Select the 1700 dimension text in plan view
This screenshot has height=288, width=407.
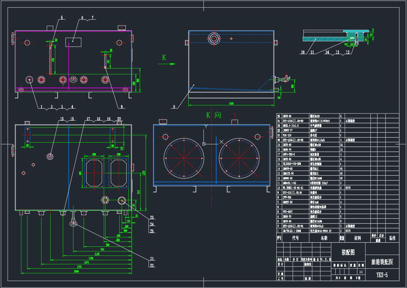click(79, 267)
